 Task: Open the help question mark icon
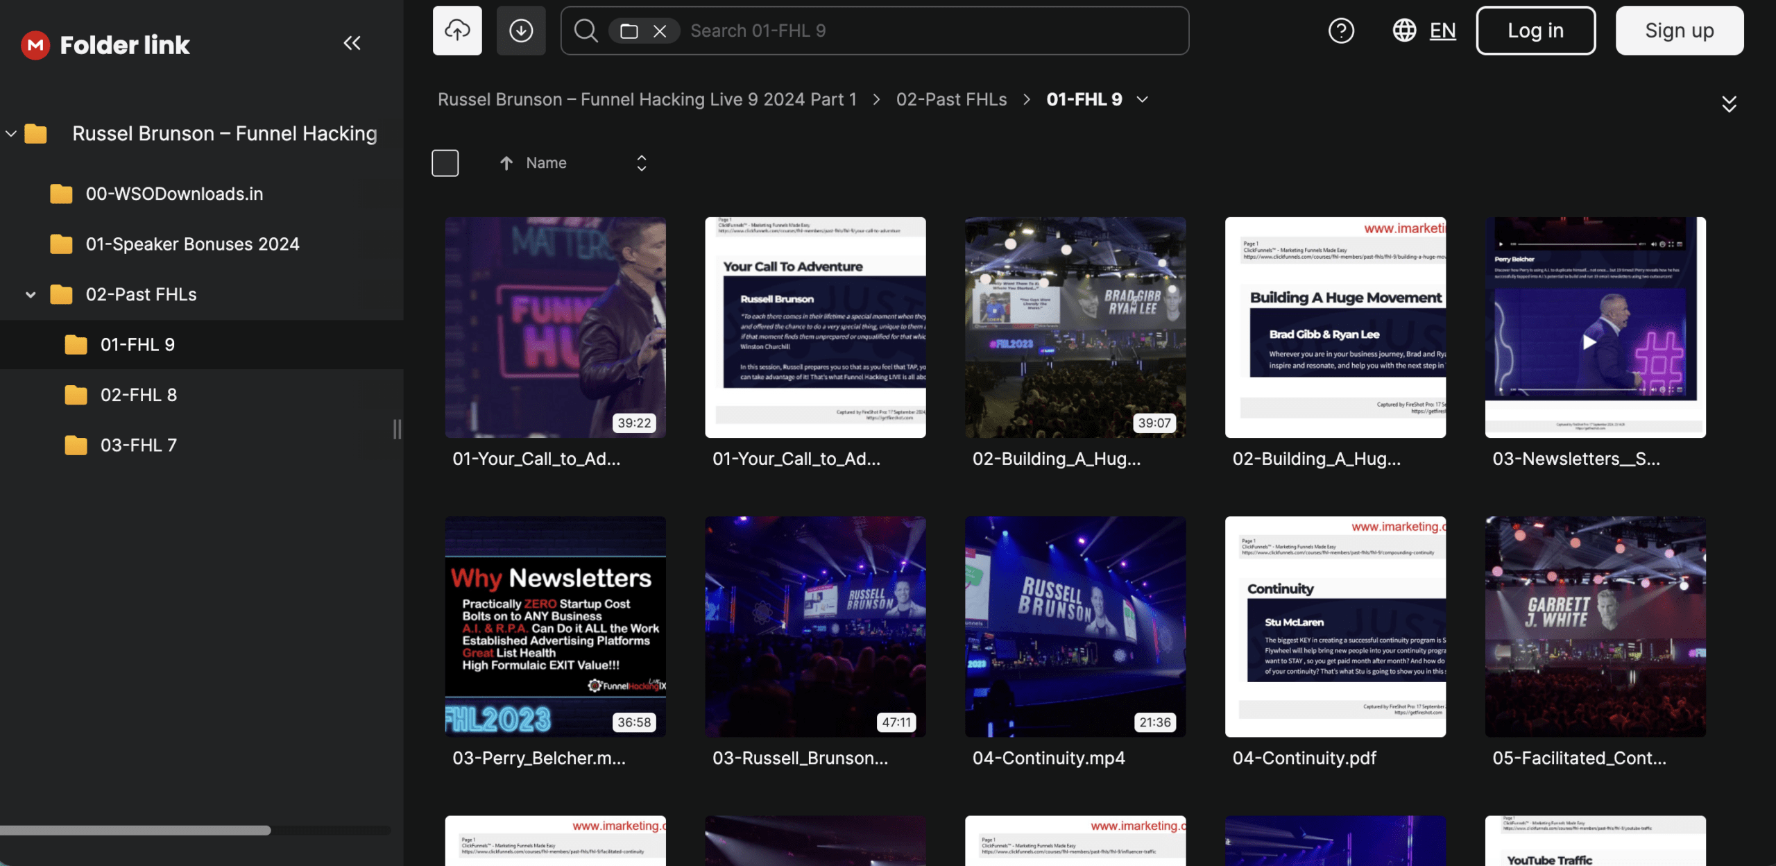click(1341, 31)
